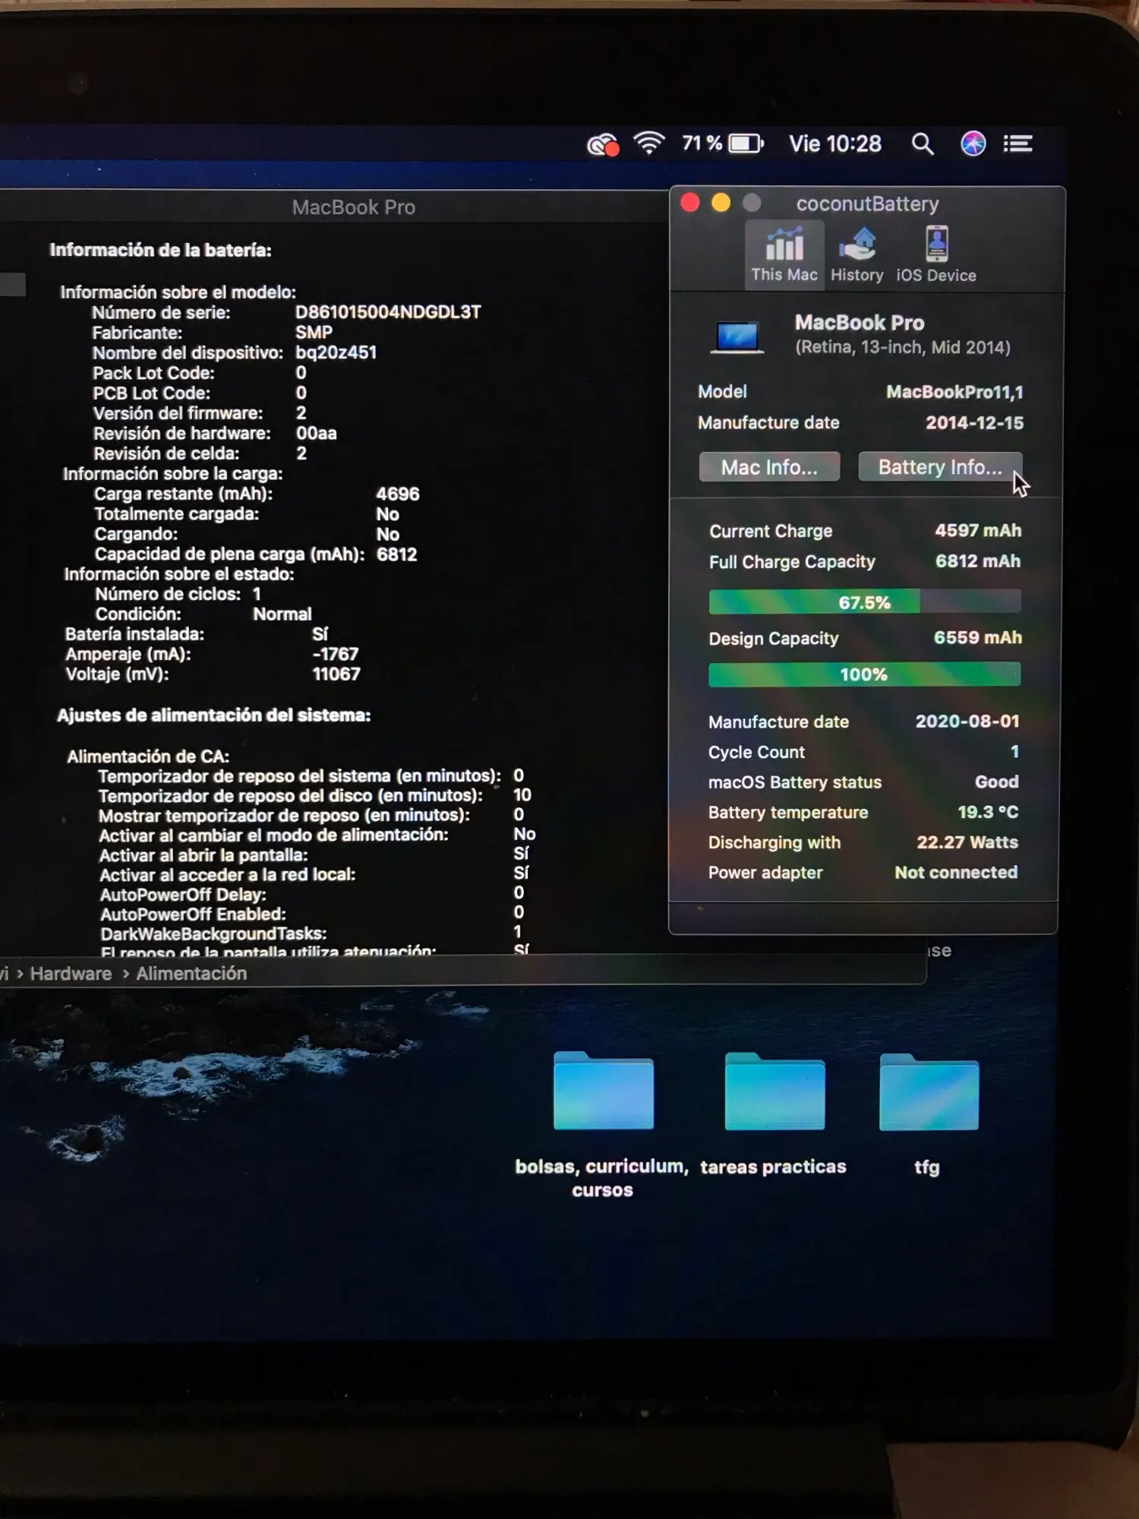Click the Información de la batería heading
This screenshot has width=1139, height=1519.
click(160, 250)
